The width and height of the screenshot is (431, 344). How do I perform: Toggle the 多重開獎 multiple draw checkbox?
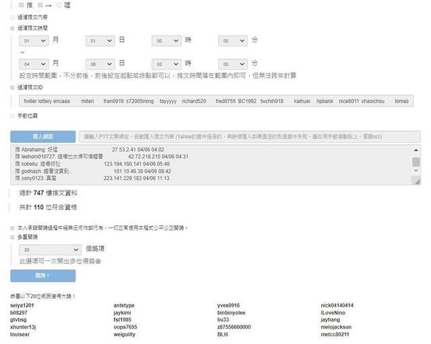[13, 237]
